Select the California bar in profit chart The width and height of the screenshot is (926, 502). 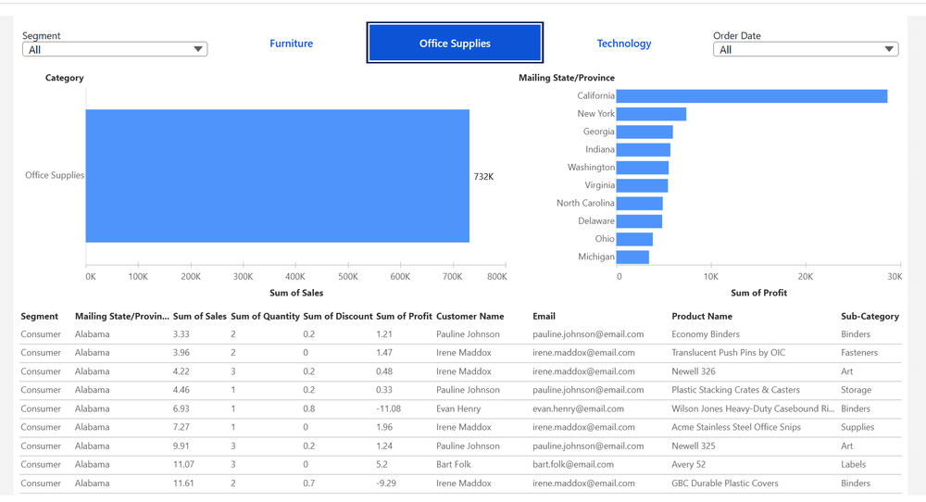point(751,96)
